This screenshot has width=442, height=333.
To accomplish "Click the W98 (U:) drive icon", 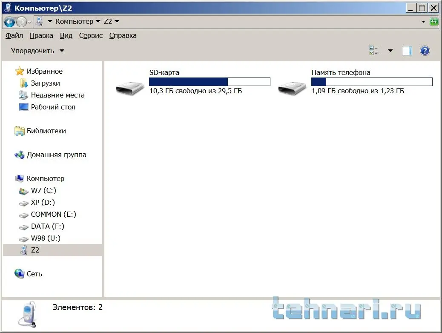I will (x=23, y=239).
